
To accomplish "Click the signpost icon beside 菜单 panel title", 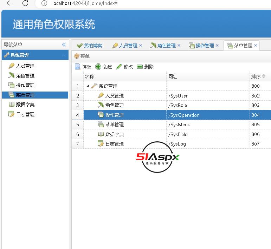I will pyautogui.click(x=77, y=56).
